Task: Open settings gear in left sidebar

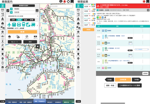Action: pos(2,59)
